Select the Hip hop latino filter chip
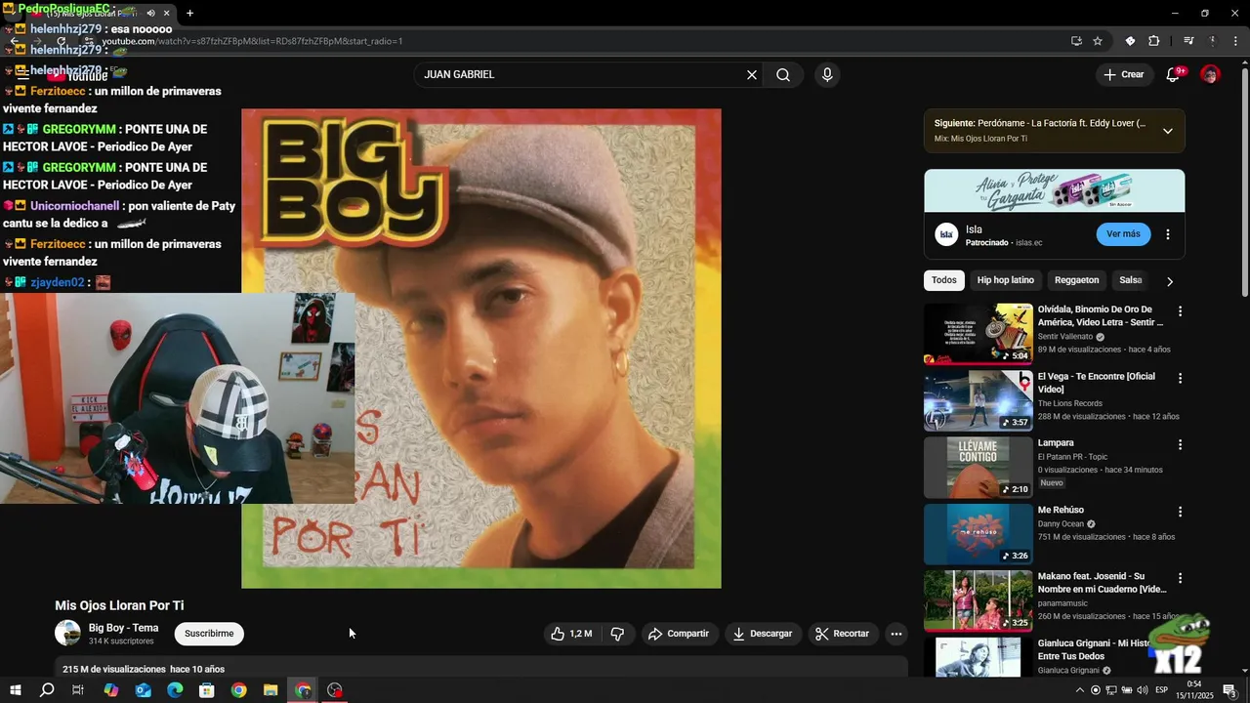1250x703 pixels. pos(1005,280)
